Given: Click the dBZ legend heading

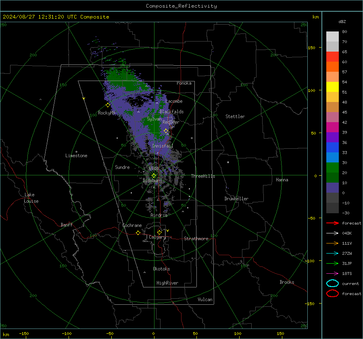Looking at the screenshot, I should point(342,21).
